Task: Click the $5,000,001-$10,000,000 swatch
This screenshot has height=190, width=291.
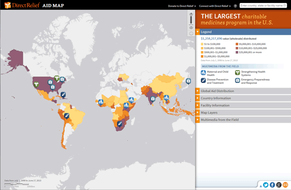Action: tap(237, 44)
